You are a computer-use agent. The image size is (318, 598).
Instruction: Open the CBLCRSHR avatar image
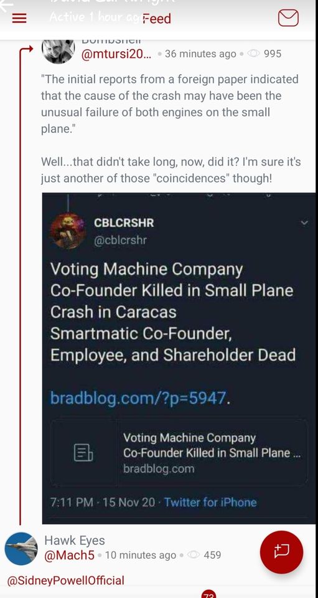[68, 230]
